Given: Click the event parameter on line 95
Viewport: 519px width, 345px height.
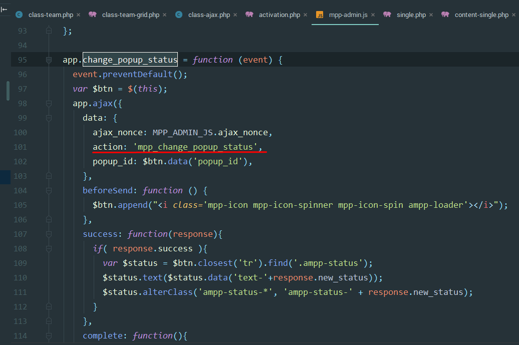Looking at the screenshot, I should coord(255,60).
